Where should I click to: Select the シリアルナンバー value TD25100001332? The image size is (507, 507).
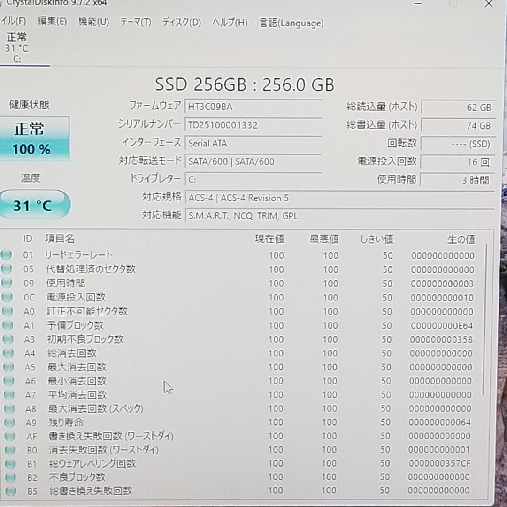(253, 125)
